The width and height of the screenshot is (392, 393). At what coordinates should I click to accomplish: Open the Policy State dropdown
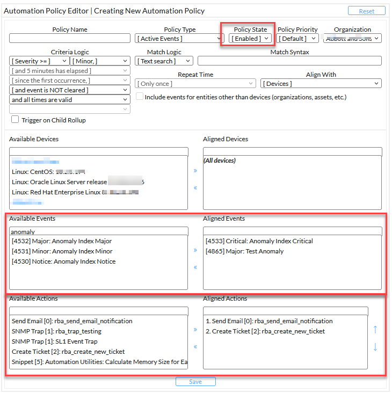[250, 39]
